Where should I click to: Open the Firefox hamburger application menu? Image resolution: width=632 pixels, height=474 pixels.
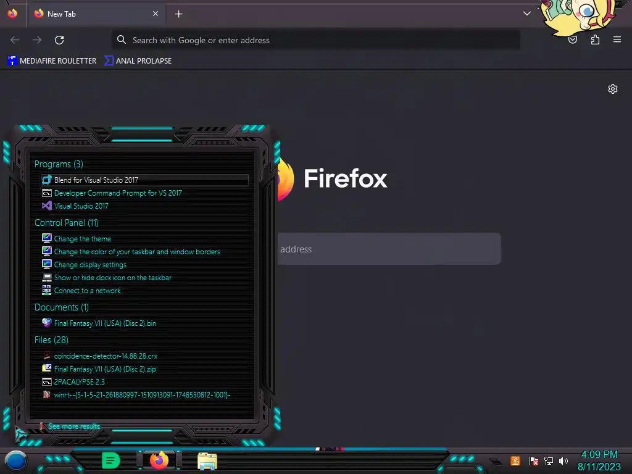coord(617,39)
